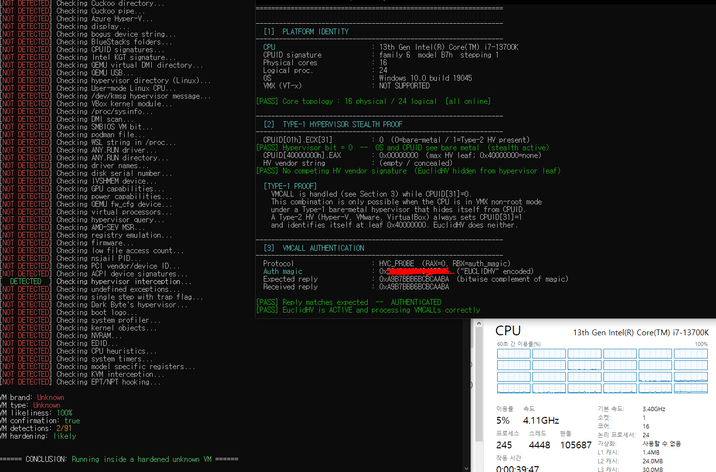Click the "4.11GHz" speed value
Image resolution: width=716 pixels, height=472 pixels.
[x=541, y=420]
